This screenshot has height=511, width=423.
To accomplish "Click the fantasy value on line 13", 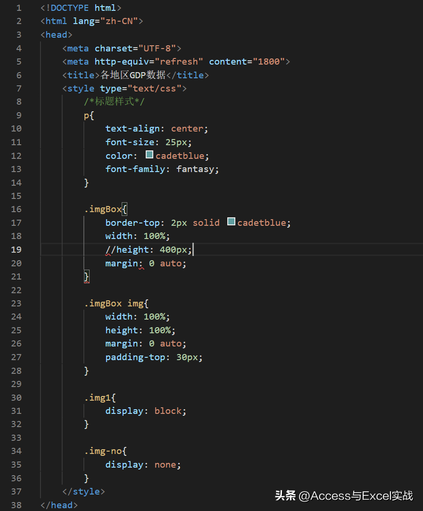I will pyautogui.click(x=195, y=169).
